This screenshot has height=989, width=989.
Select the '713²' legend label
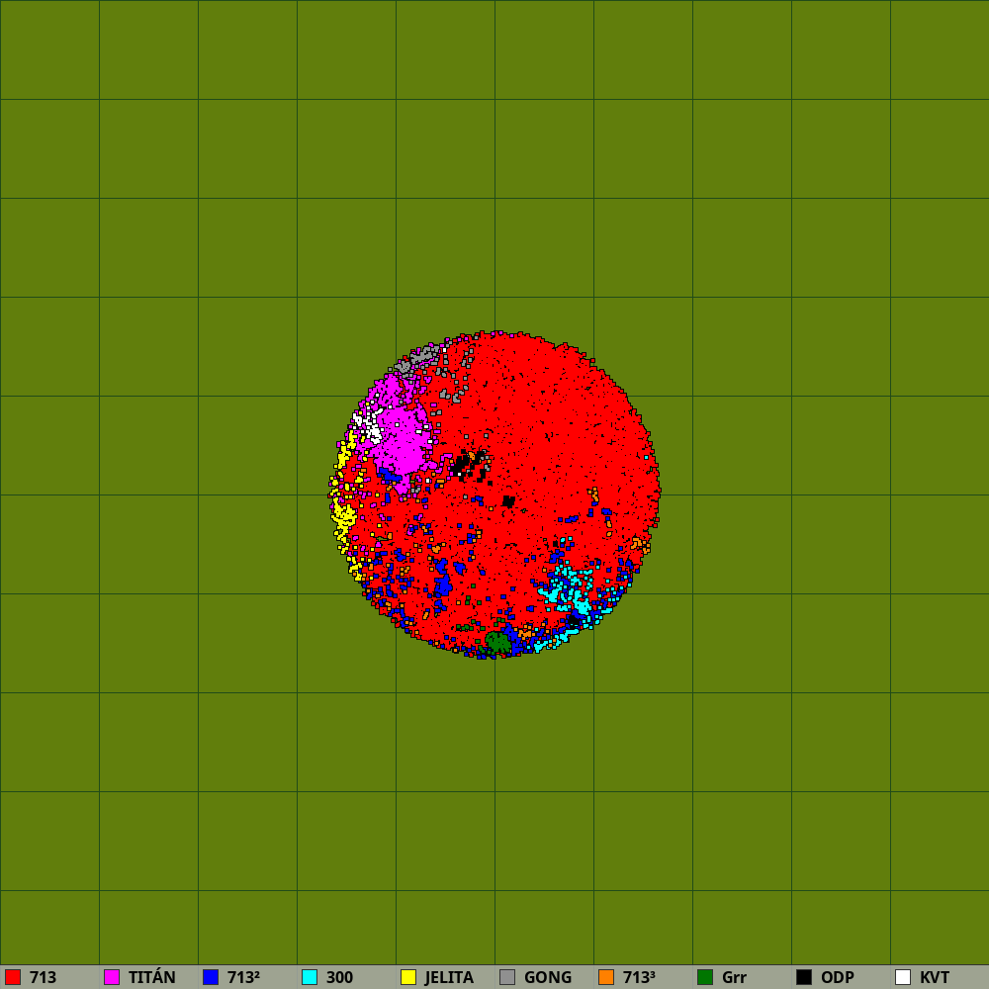[x=243, y=977]
